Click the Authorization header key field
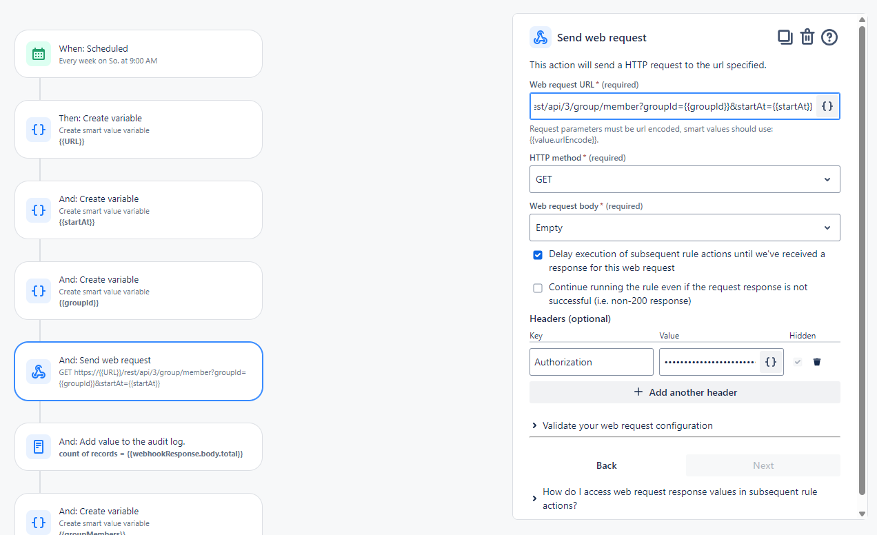877x535 pixels. click(592, 362)
